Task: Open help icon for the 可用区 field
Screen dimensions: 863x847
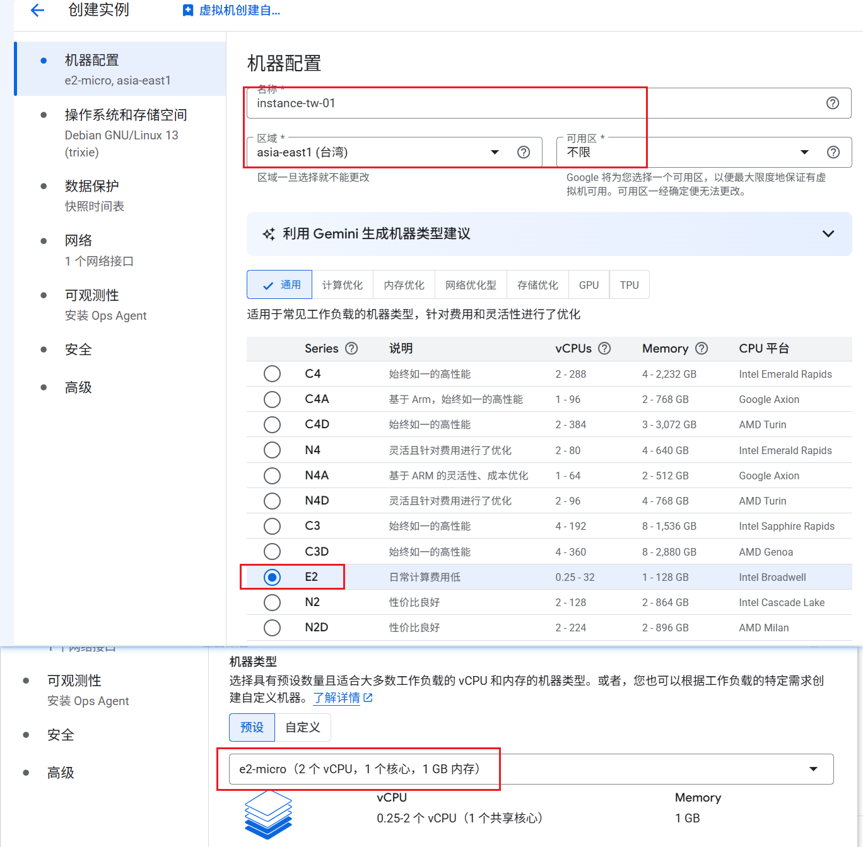Action: pyautogui.click(x=833, y=152)
